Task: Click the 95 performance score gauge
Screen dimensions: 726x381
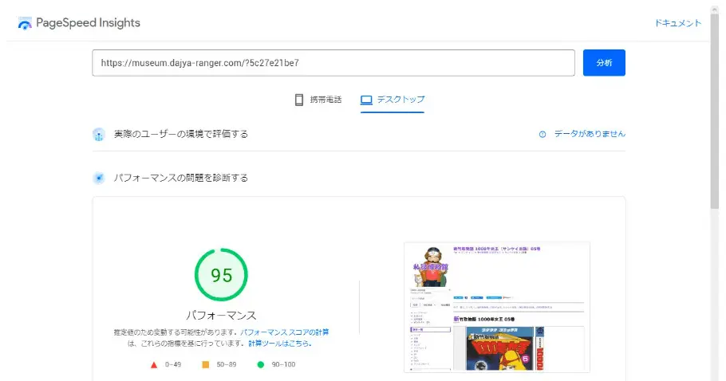Action: click(x=221, y=275)
